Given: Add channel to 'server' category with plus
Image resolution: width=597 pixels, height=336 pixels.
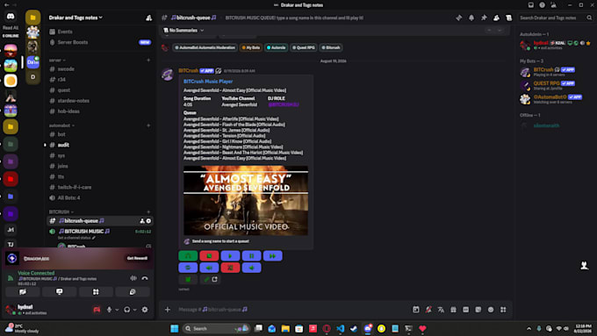Looking at the screenshot, I should pos(148,61).
